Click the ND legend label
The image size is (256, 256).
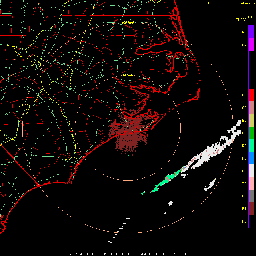coord(244,221)
